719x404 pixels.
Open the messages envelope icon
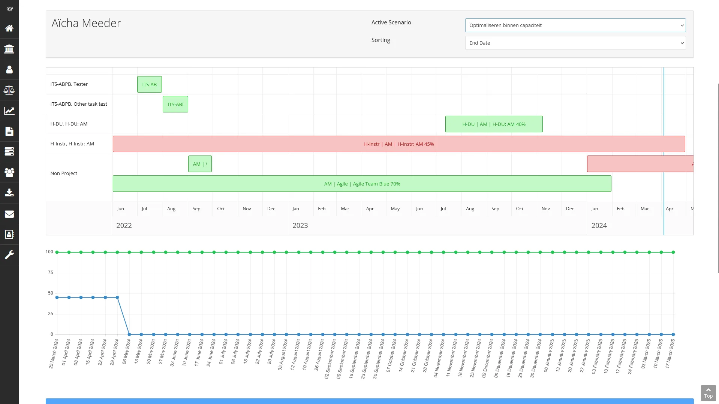[x=9, y=213]
